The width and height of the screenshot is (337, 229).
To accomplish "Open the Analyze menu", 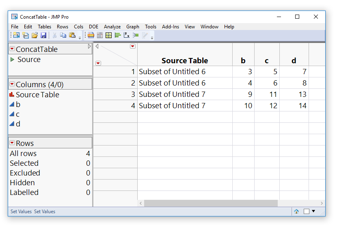I will 112,27.
